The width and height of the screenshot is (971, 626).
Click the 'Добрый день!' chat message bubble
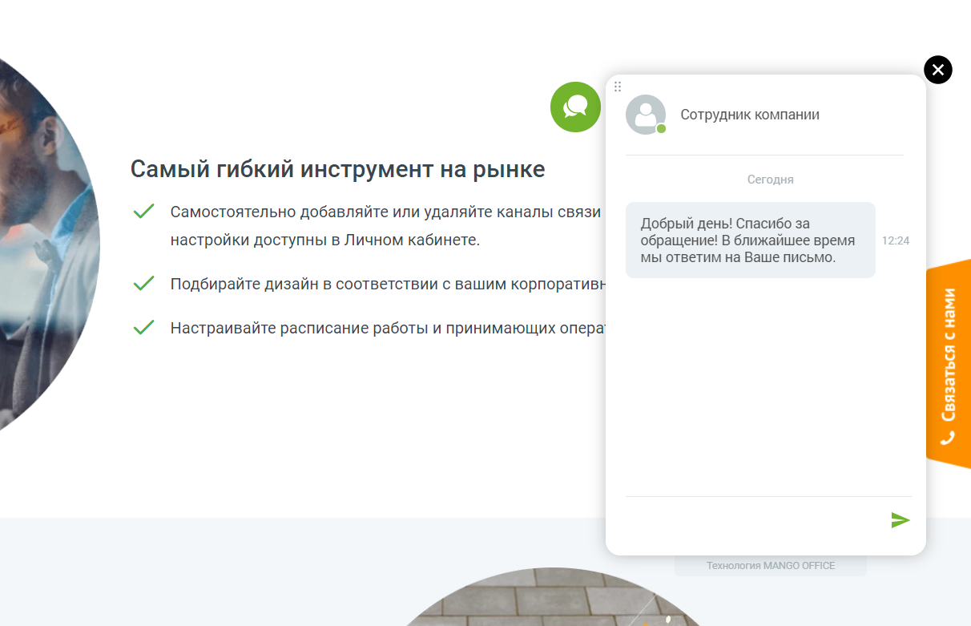pyautogui.click(x=750, y=240)
